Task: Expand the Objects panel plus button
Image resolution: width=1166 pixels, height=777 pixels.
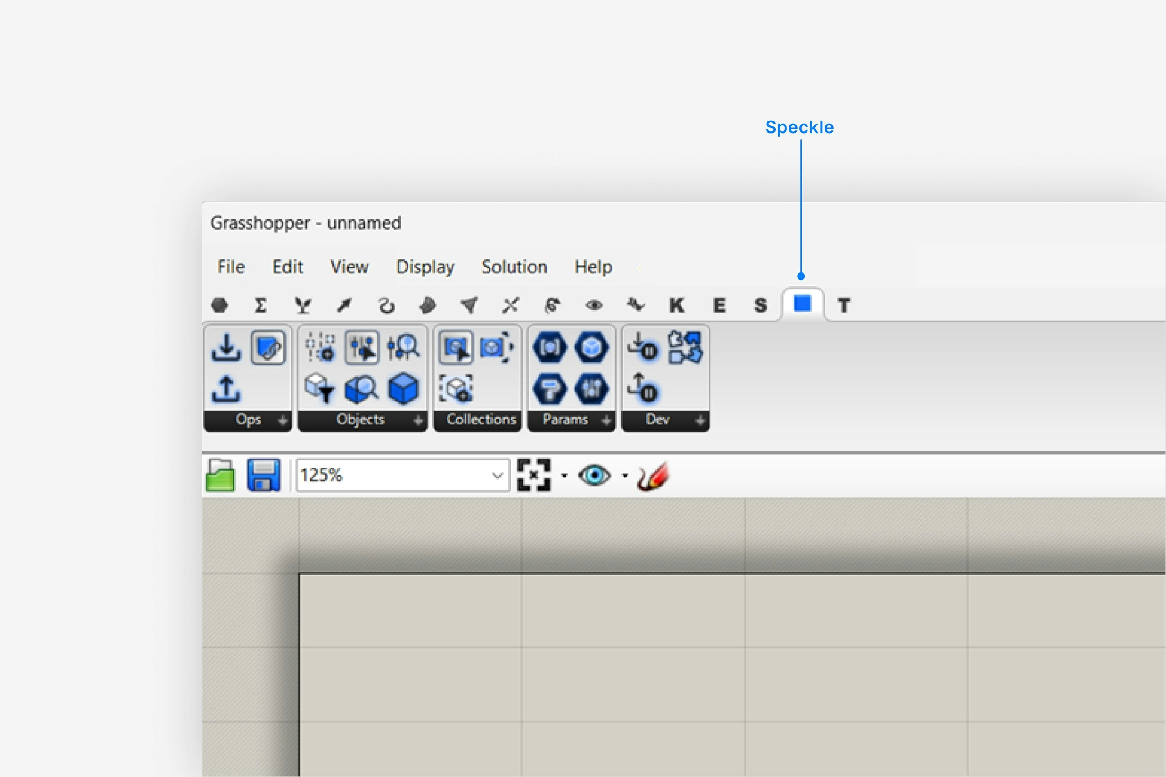Action: tap(418, 420)
